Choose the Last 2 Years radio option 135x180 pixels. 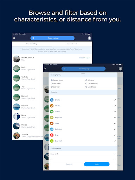[x=86, y=87]
